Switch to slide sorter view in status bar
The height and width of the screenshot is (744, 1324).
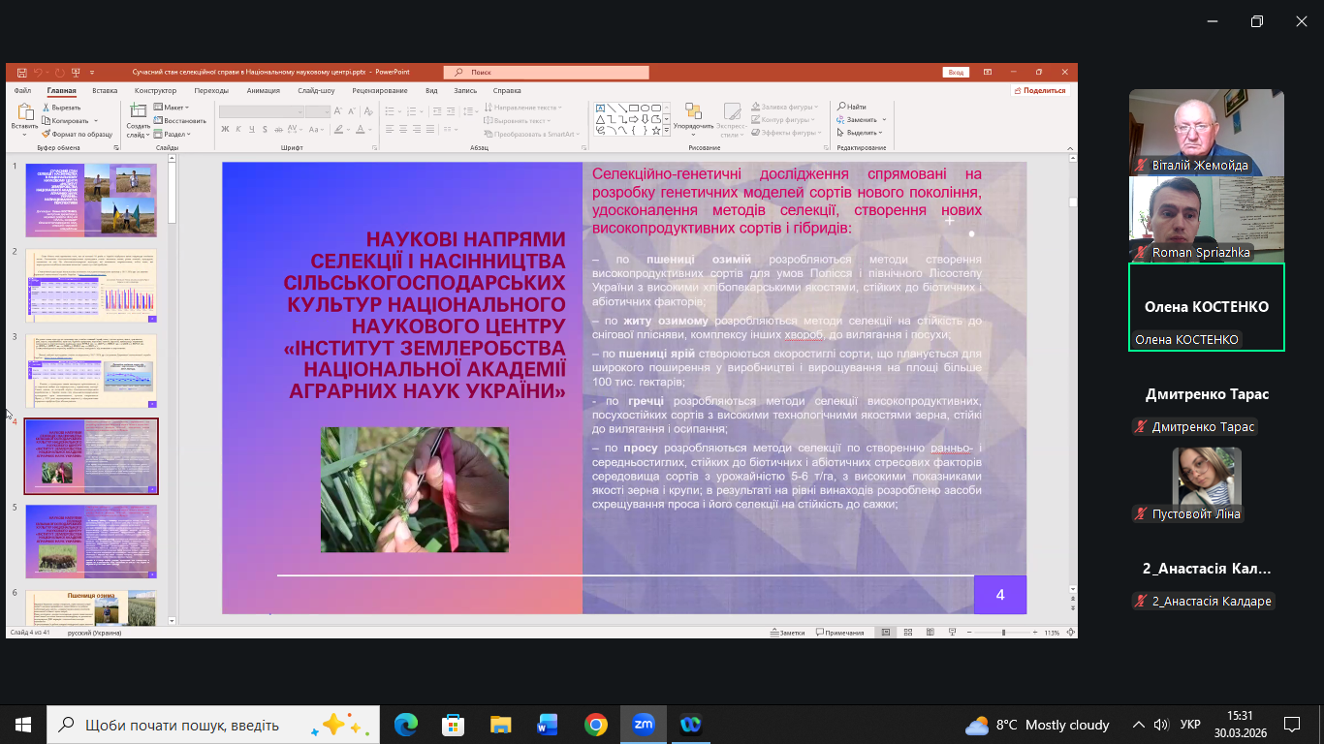[908, 633]
